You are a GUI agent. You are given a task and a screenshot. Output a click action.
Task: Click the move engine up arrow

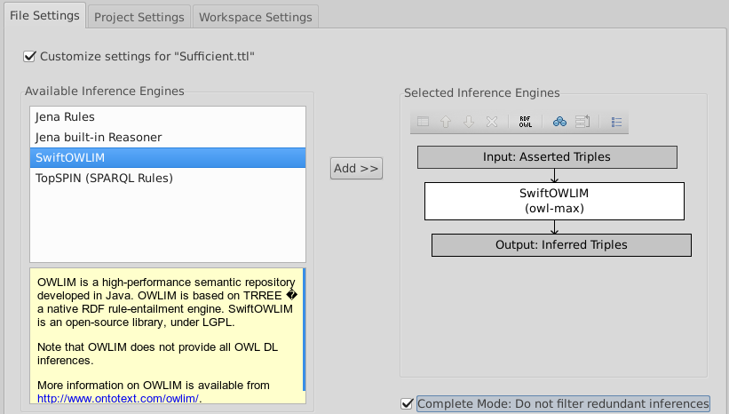446,122
